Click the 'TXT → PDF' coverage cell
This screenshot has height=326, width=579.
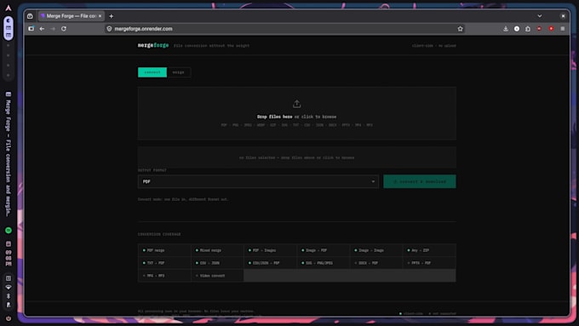pos(164,263)
